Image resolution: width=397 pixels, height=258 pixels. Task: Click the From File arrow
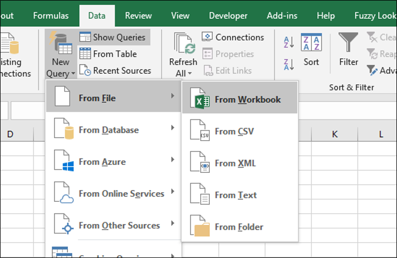[173, 96]
